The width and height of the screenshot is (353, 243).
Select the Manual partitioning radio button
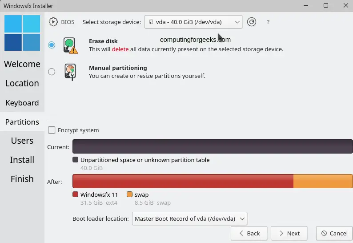(x=52, y=72)
